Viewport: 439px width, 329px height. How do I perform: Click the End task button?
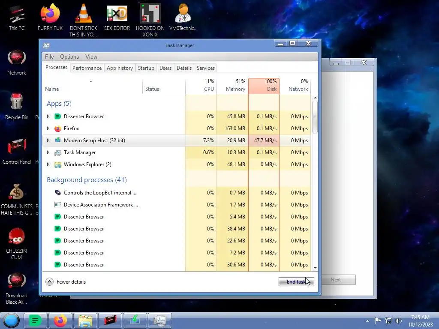[296, 282]
